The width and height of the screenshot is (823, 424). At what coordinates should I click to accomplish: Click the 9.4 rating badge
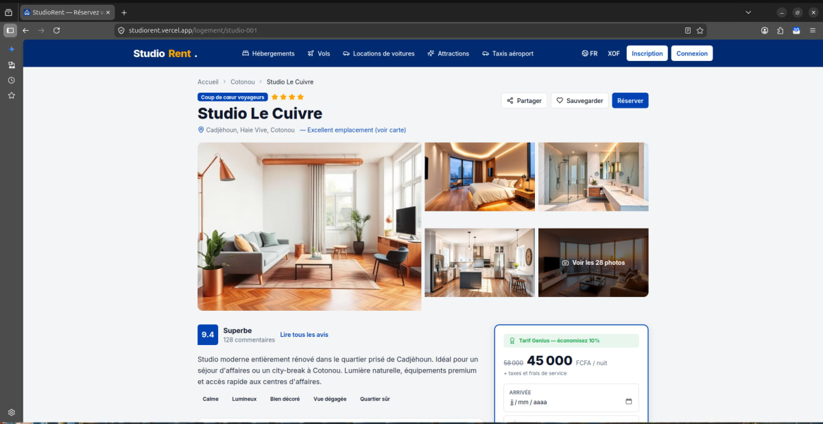pyautogui.click(x=208, y=335)
